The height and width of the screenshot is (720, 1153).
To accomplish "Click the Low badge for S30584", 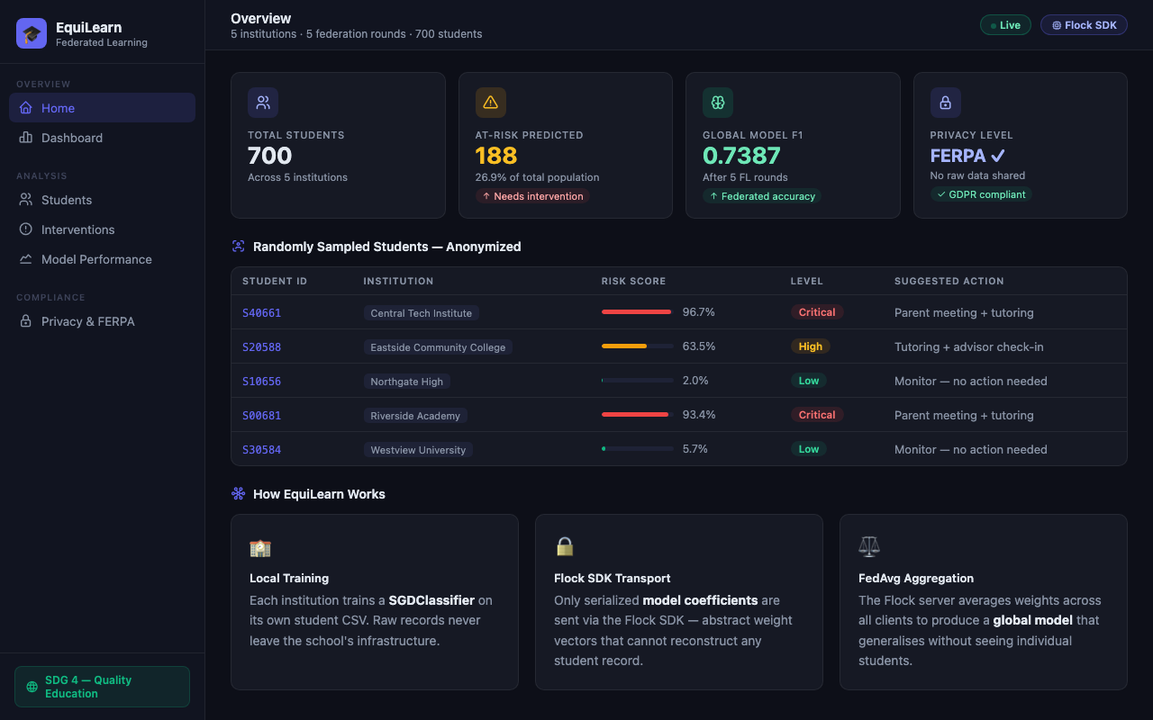I will click(x=809, y=449).
